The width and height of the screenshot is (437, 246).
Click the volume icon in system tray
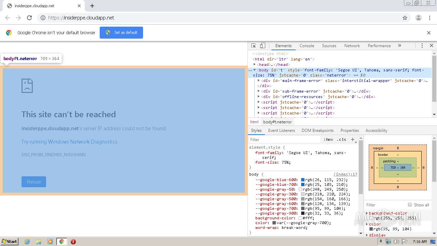[396, 242]
